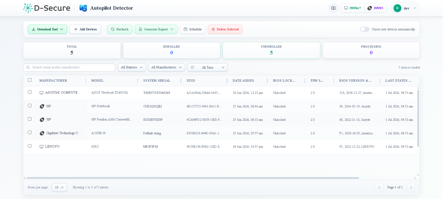Open the All Time date filter
The height and width of the screenshot is (199, 443).
pos(208,67)
